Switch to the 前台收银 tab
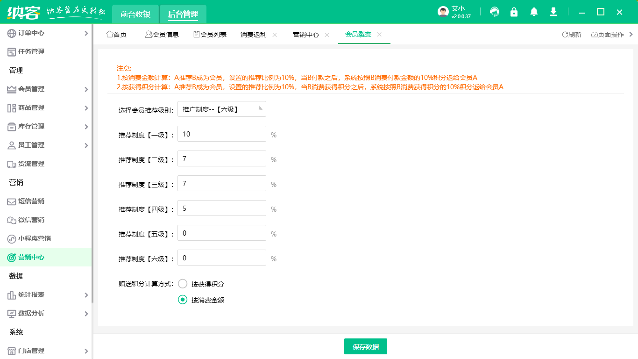Screen dimensions: 638x359 pyautogui.click(x=135, y=14)
